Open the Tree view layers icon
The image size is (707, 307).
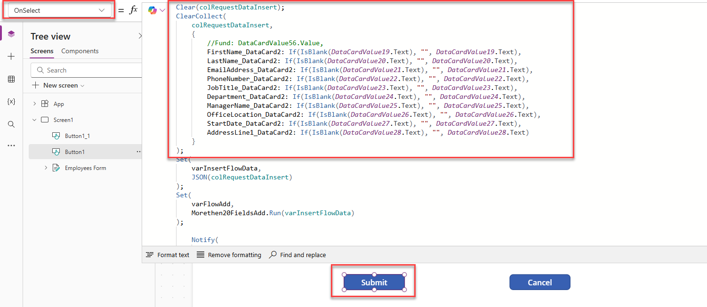point(11,34)
